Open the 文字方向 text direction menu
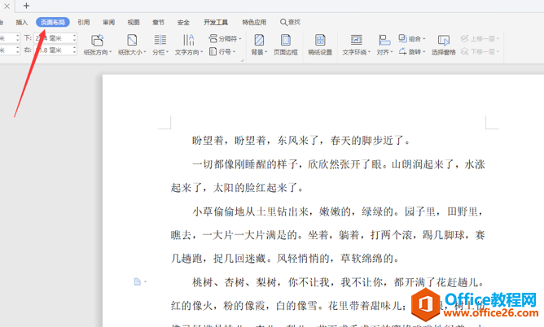The image size is (544, 327). (189, 45)
